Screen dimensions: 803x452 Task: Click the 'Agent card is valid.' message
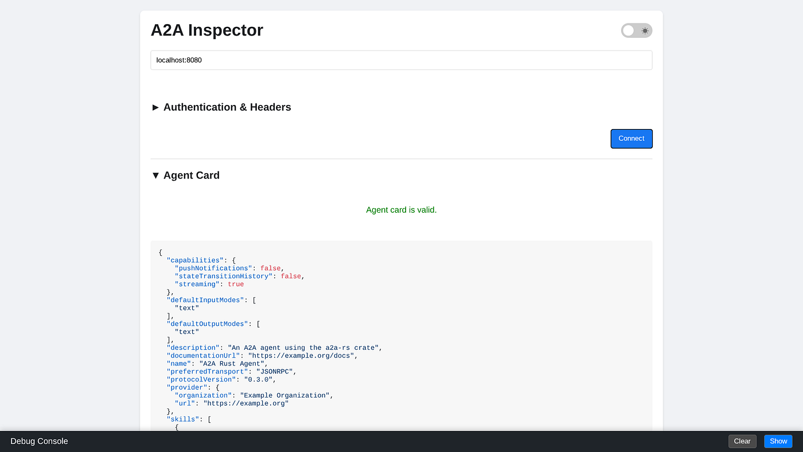(402, 210)
